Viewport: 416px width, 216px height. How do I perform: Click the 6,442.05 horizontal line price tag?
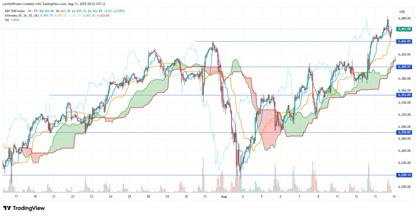tap(405, 41)
